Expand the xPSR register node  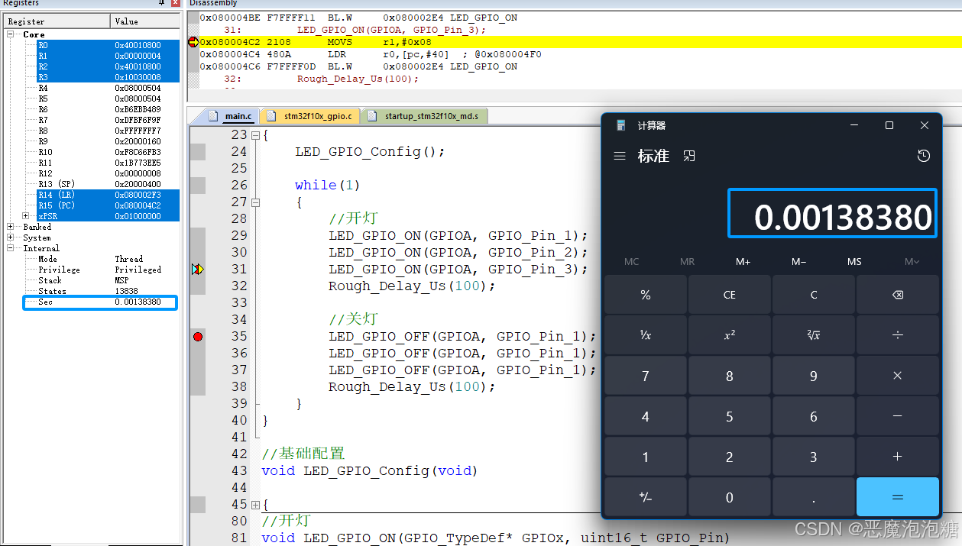click(x=26, y=216)
